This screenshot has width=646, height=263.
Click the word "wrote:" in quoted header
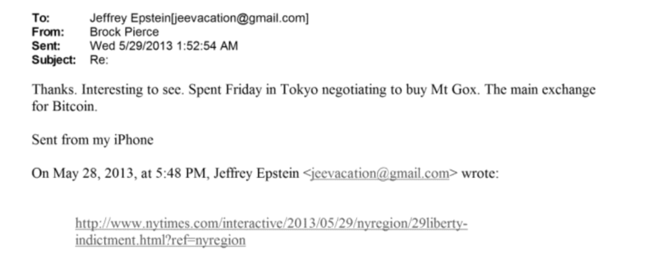click(x=480, y=173)
